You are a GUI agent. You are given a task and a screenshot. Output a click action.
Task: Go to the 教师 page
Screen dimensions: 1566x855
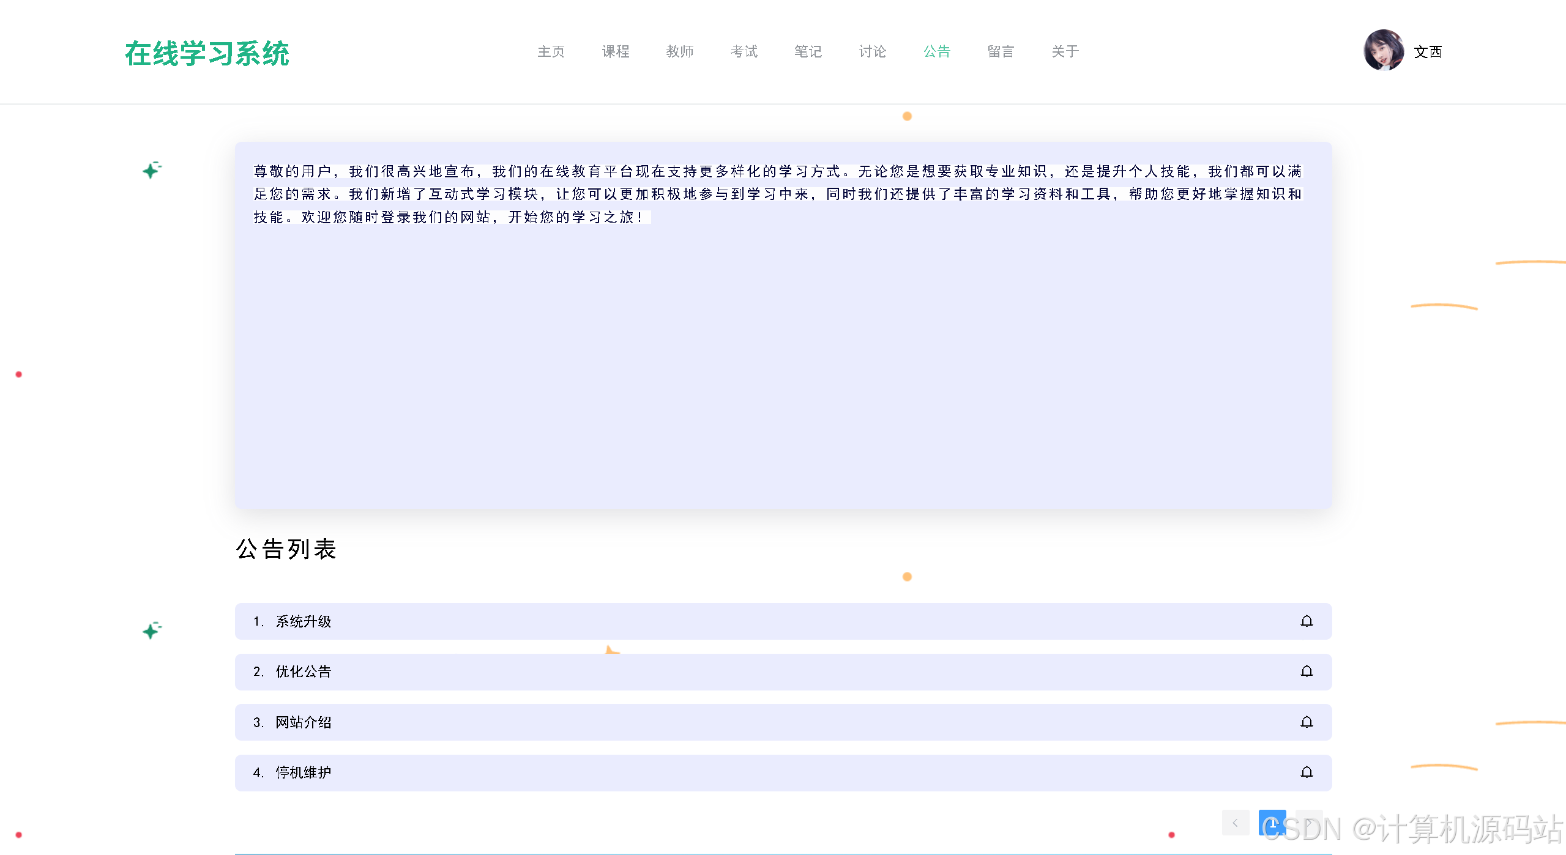(x=679, y=51)
